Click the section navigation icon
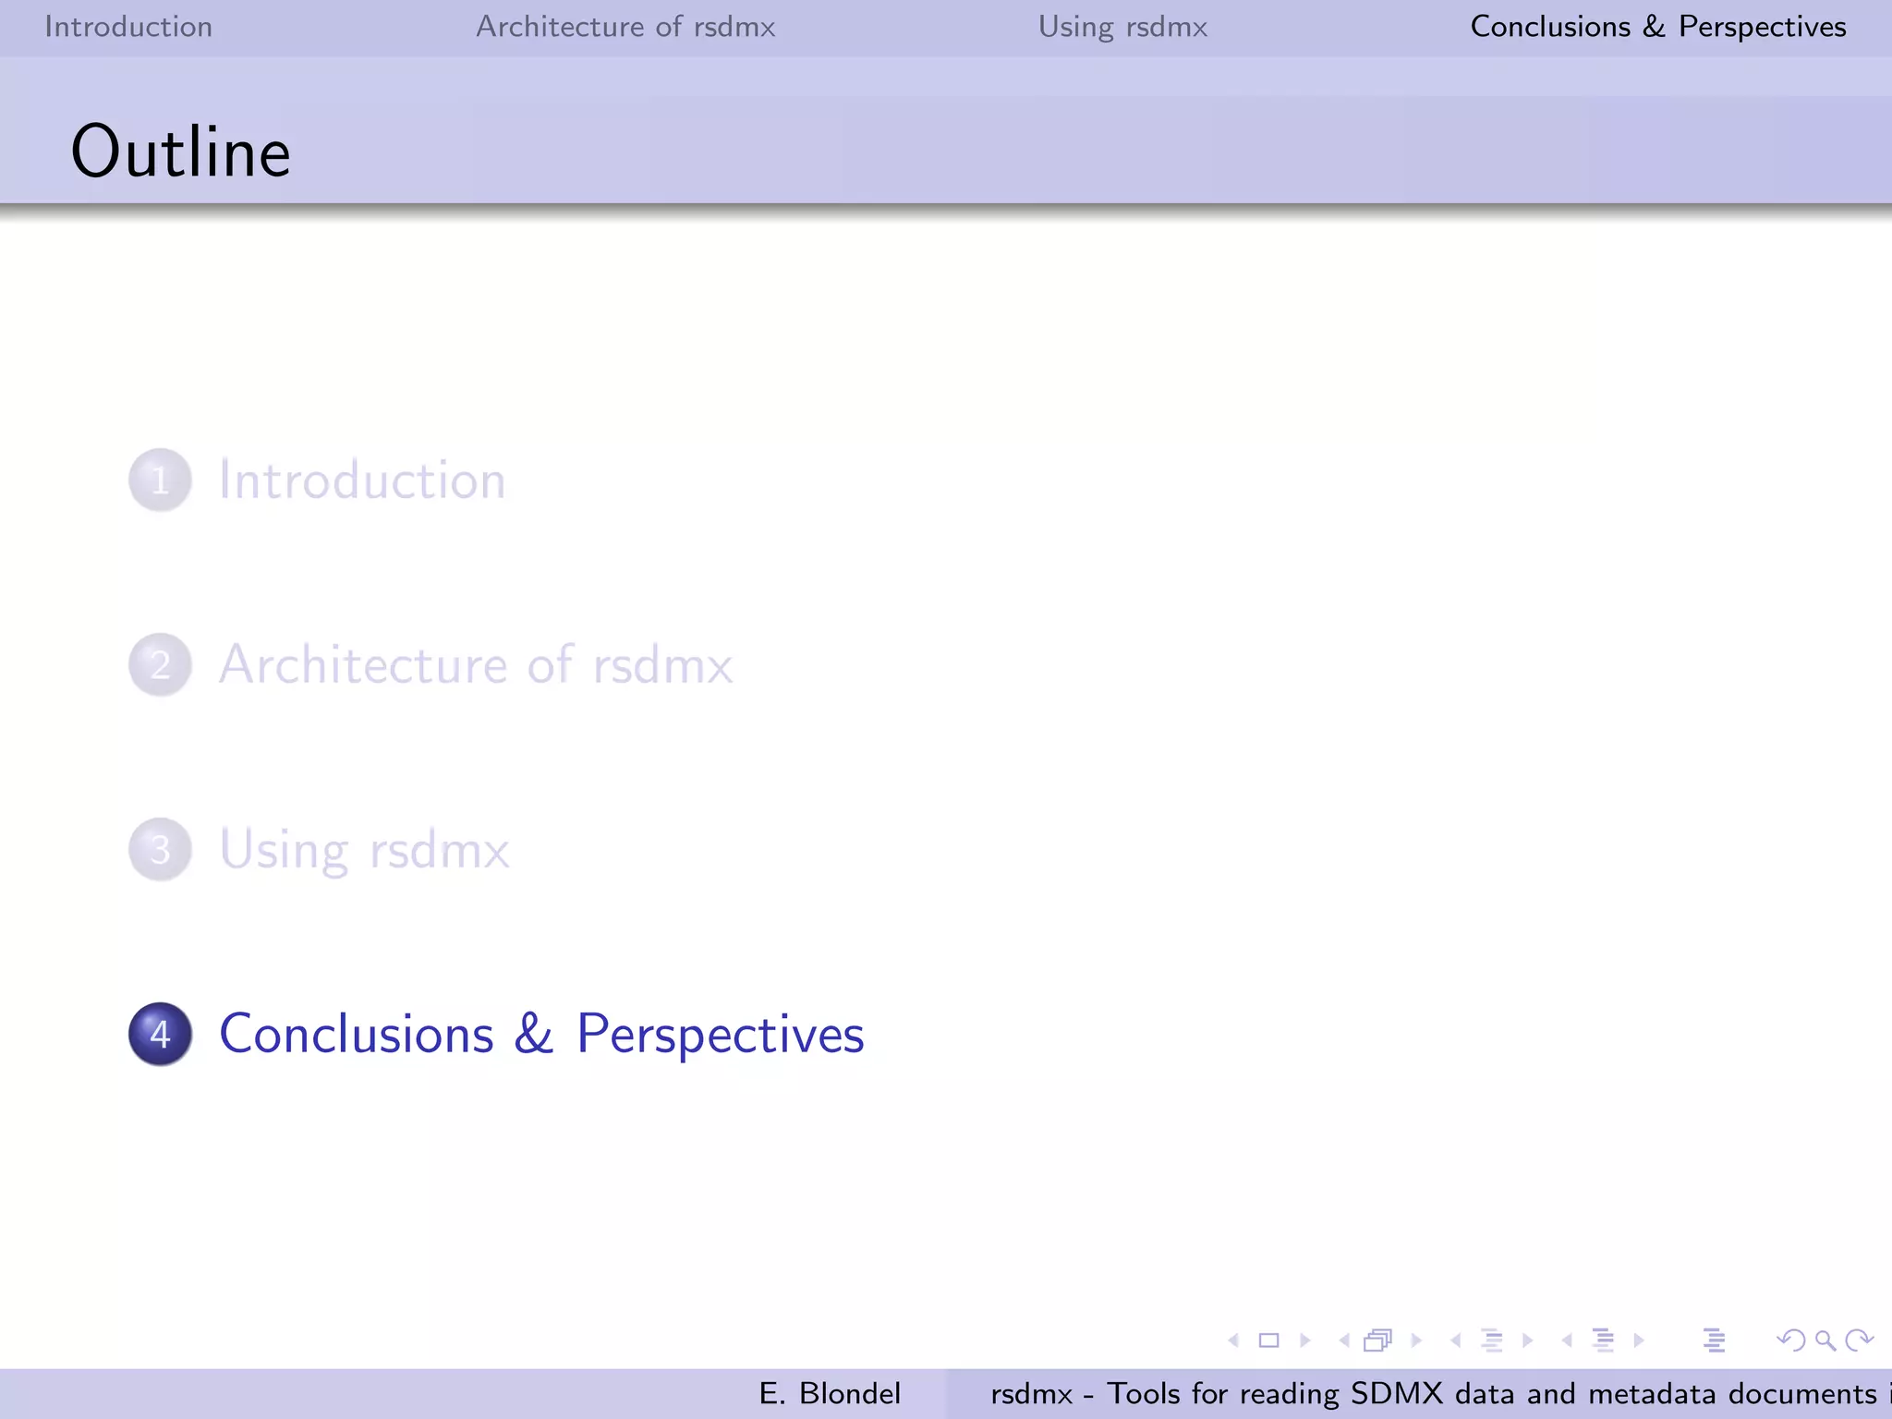Image resolution: width=1892 pixels, height=1419 pixels. pos(1603,1340)
